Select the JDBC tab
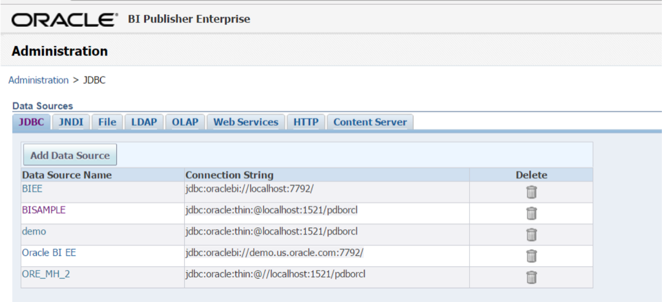Screen dimensions: 663x302 32,122
